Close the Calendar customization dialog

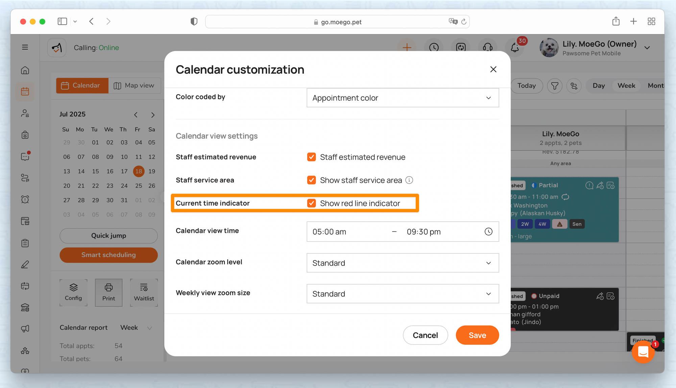(x=493, y=70)
